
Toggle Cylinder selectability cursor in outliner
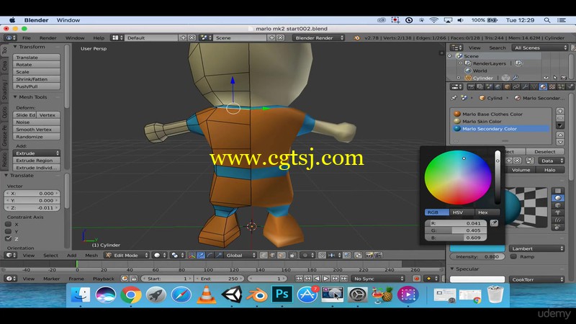click(x=554, y=78)
